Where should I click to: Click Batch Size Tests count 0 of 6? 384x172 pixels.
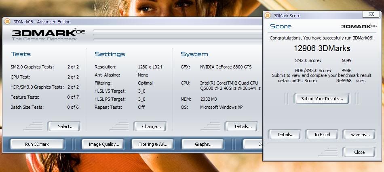[73, 107]
